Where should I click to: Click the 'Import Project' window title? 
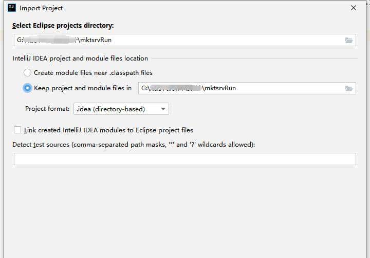[x=41, y=8]
